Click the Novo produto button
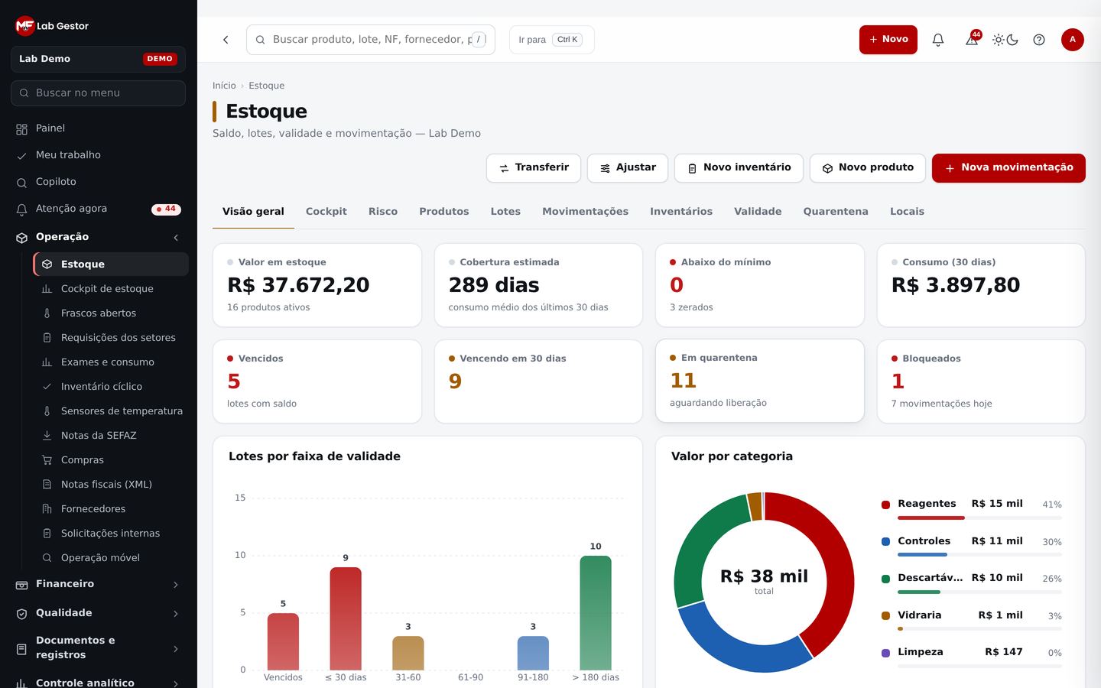Viewport: 1101px width, 688px height. point(868,168)
